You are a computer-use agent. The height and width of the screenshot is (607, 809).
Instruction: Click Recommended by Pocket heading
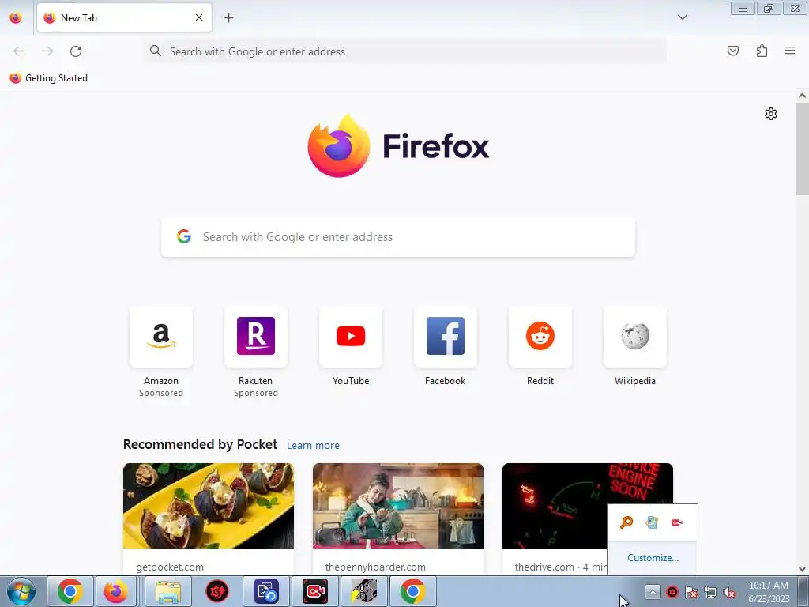click(200, 444)
